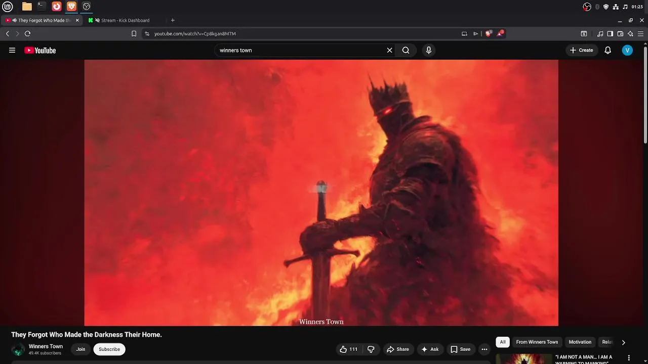648x364 pixels.
Task: Save the video to a playlist
Action: pyautogui.click(x=461, y=349)
